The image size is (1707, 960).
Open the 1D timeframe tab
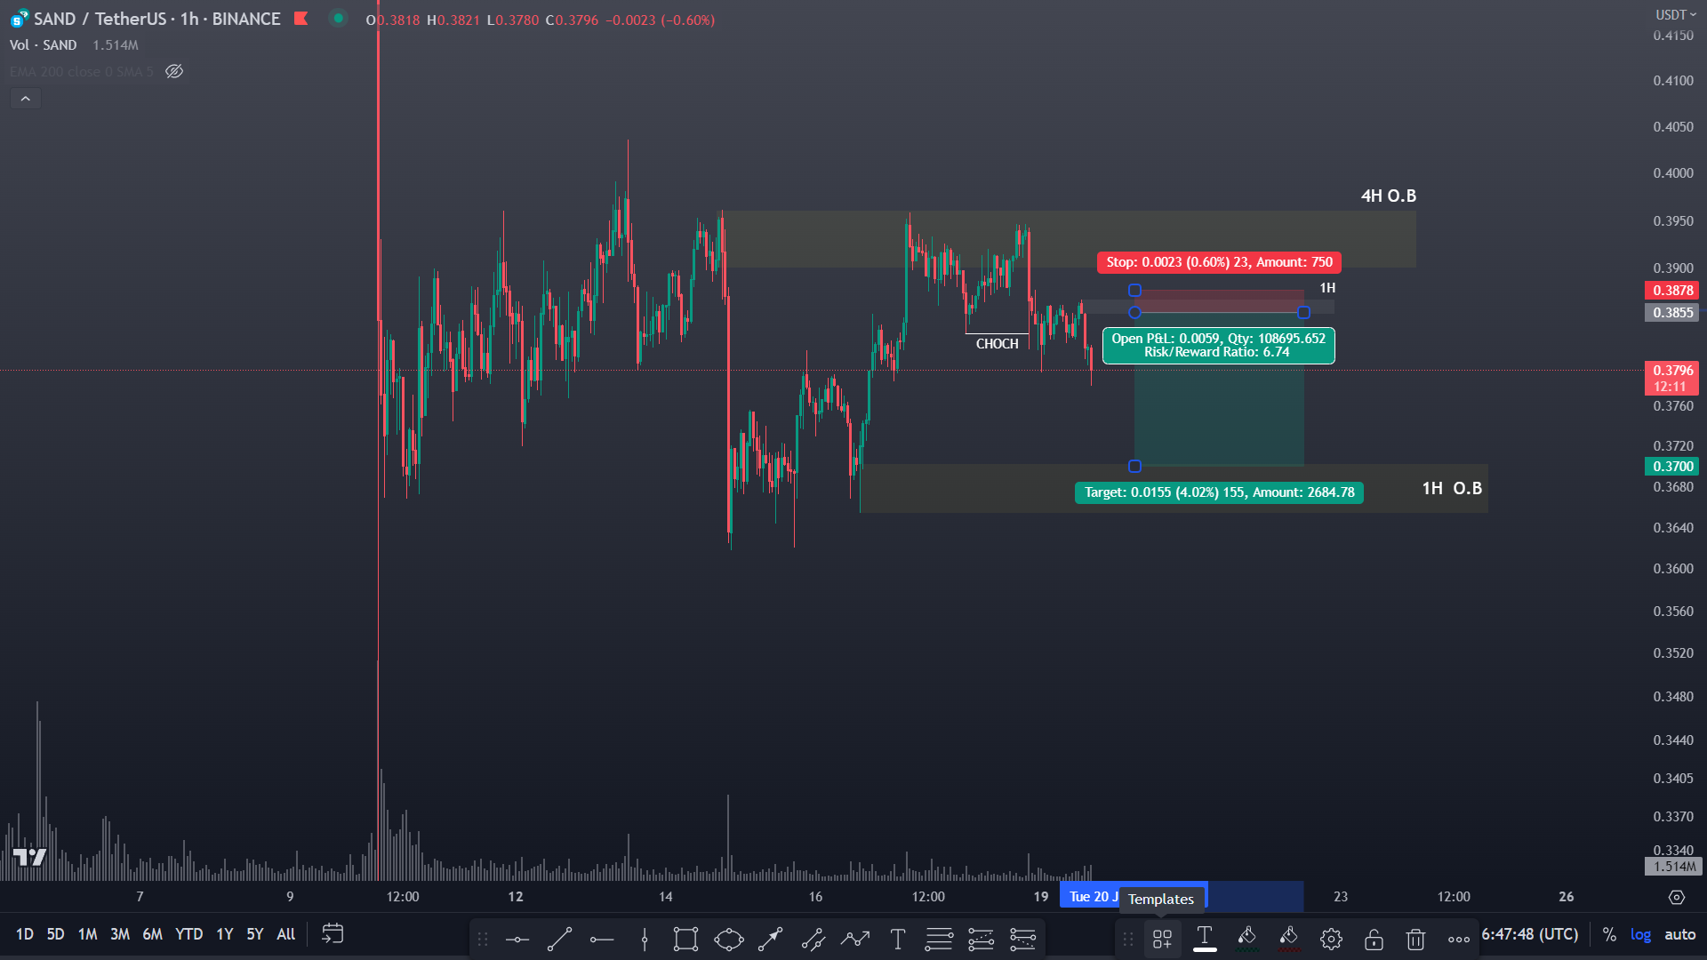(23, 934)
